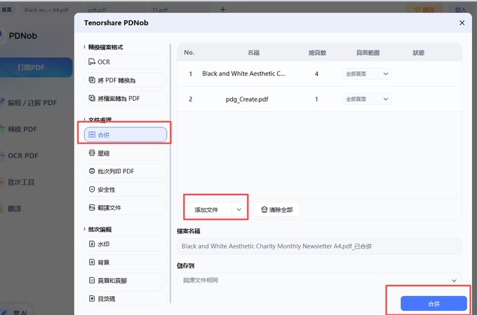The image size is (477, 315).
Task: Open OCR PDF in background sidebar
Action: click(x=23, y=155)
